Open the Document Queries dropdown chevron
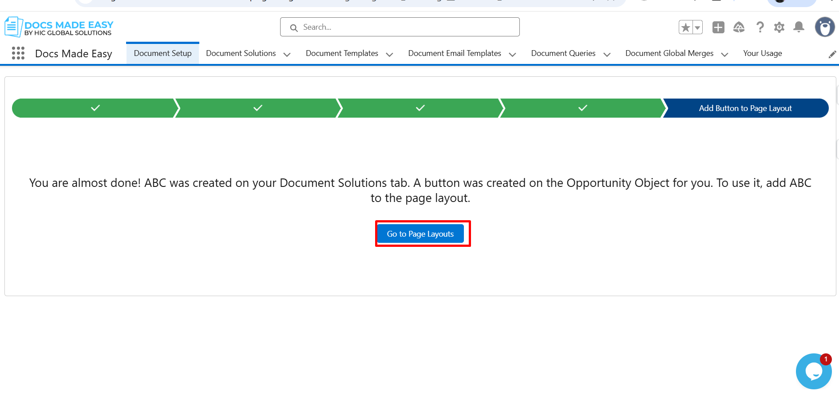Image resolution: width=839 pixels, height=396 pixels. tap(607, 54)
